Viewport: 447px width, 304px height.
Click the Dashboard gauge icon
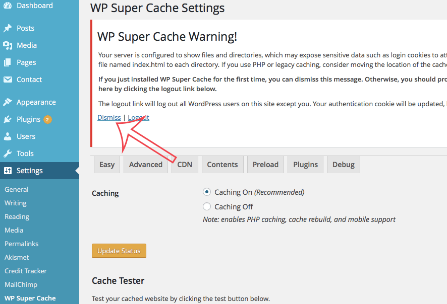(x=8, y=6)
